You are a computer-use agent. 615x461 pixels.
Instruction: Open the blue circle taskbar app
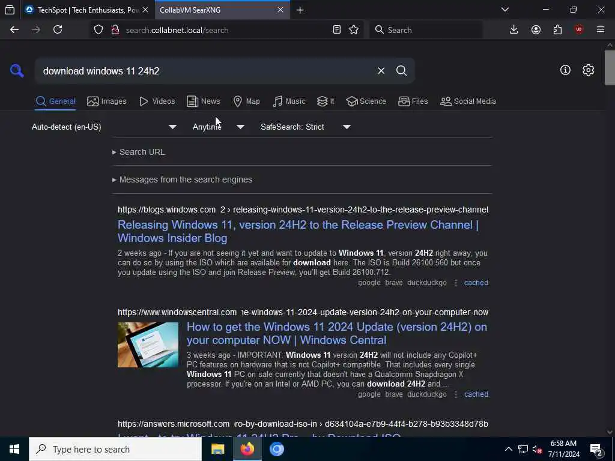pos(276,449)
